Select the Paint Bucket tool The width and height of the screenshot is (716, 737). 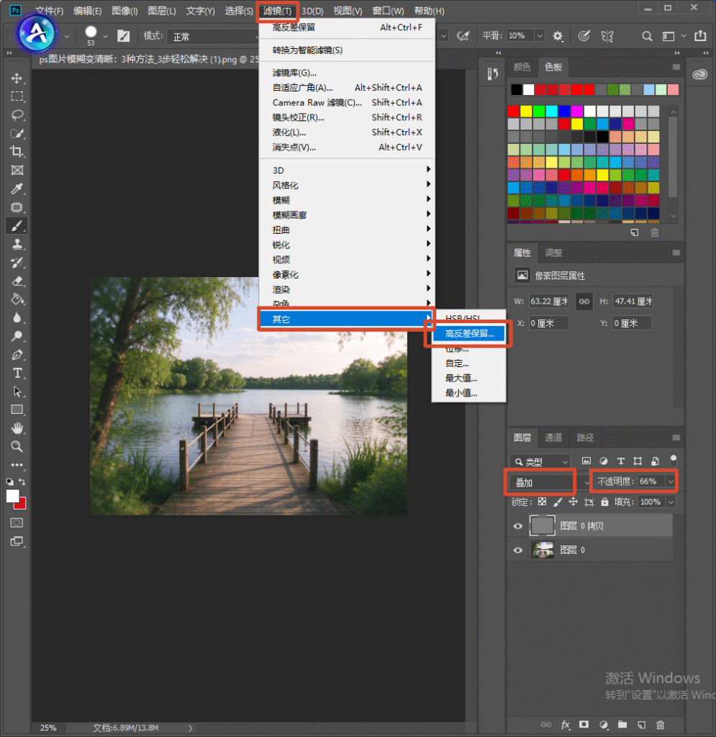pos(17,299)
